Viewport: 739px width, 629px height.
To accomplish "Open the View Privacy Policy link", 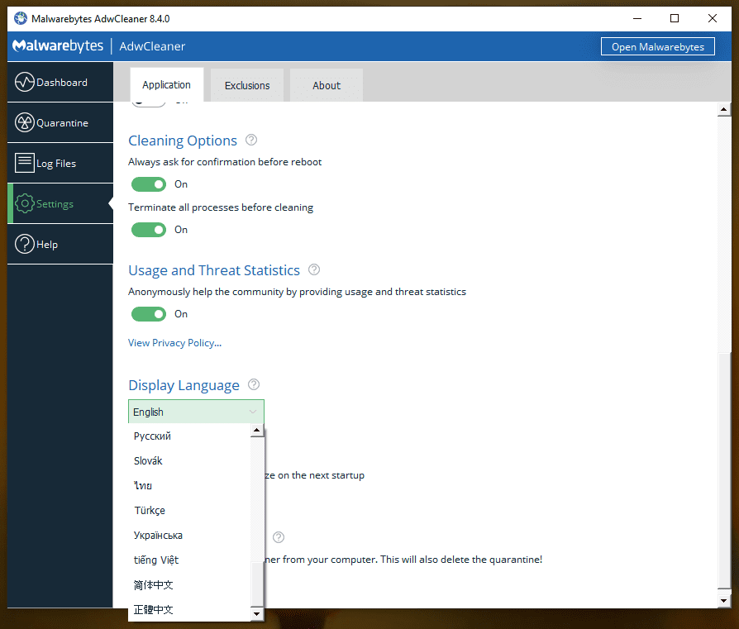I will coord(175,343).
